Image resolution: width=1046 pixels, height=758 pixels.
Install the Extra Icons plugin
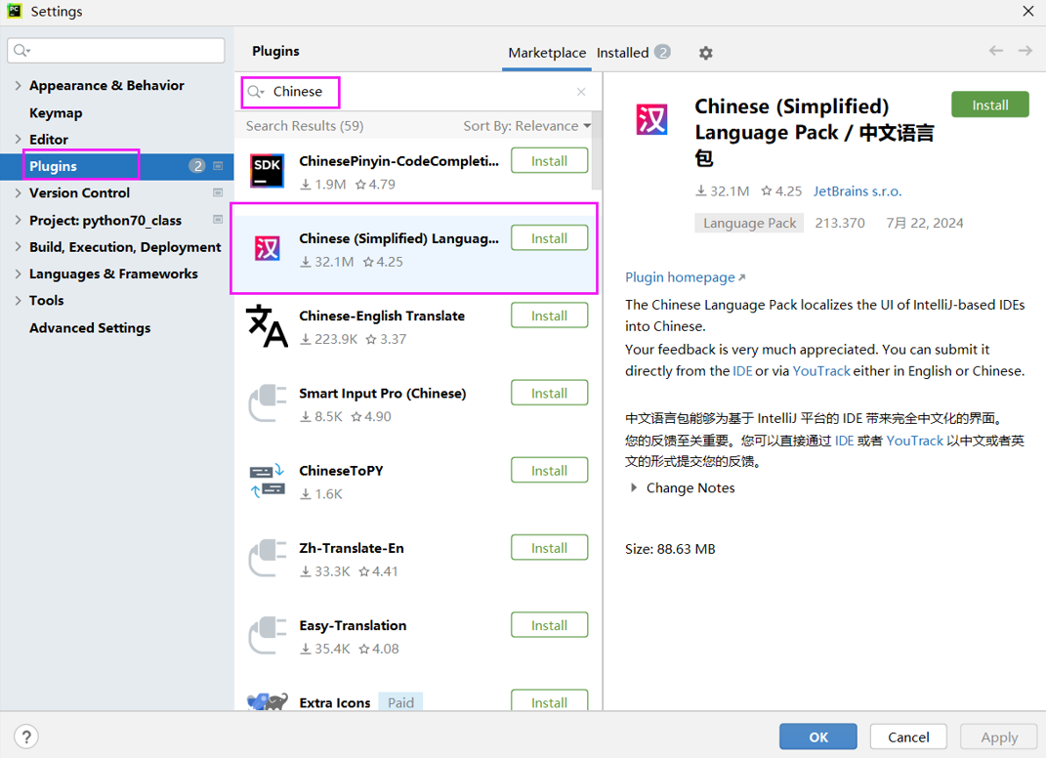pyautogui.click(x=549, y=700)
